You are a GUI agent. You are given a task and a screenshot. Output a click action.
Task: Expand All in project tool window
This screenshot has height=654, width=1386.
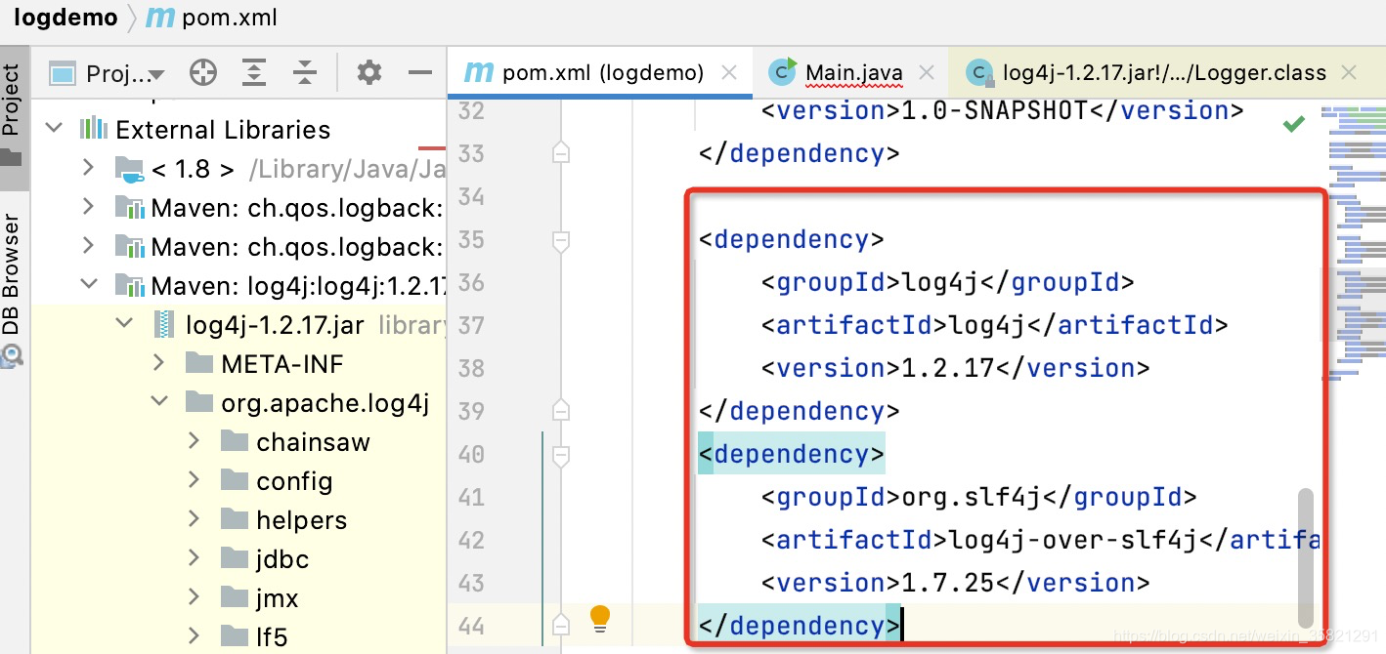254,72
